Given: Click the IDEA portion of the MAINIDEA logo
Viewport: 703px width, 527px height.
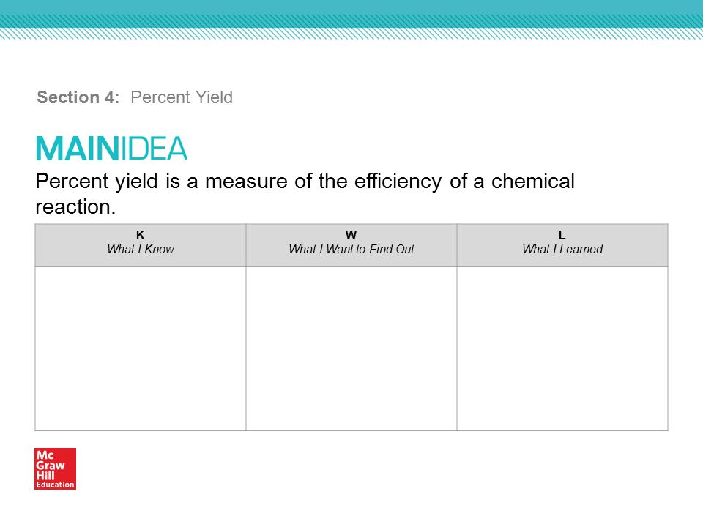Looking at the screenshot, I should [153, 149].
